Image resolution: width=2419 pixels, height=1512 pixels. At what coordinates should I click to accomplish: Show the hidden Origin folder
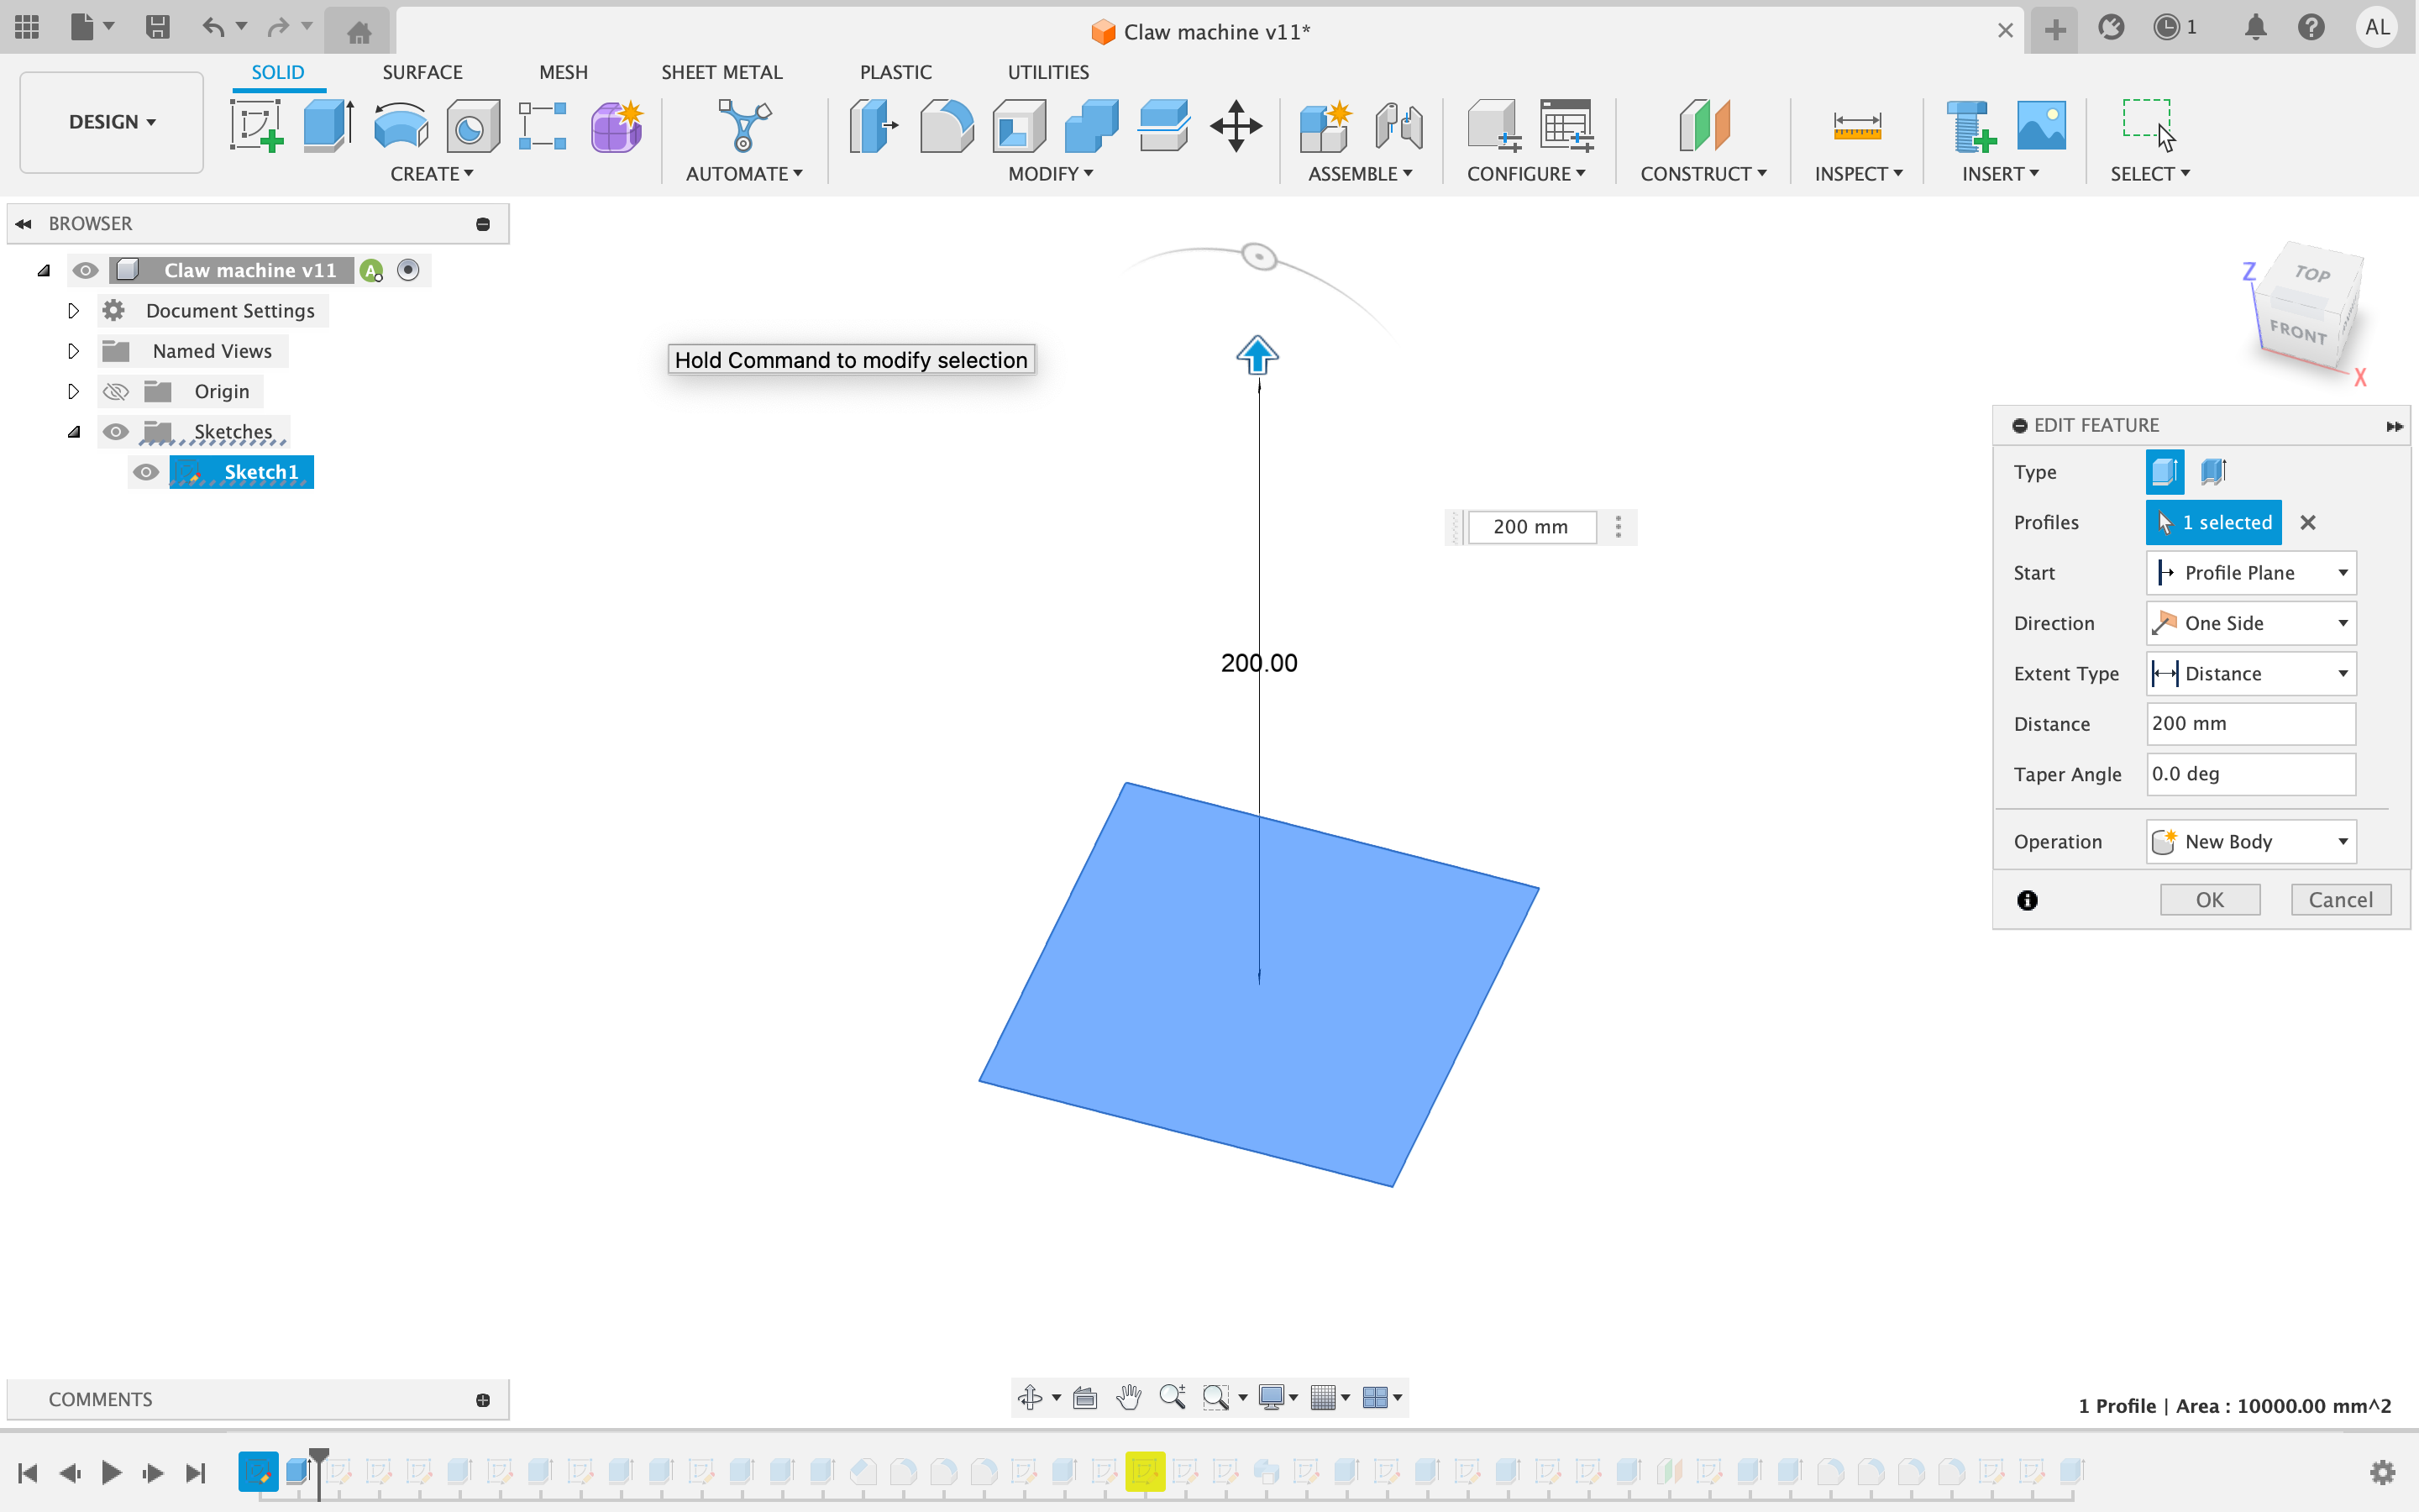coord(116,391)
